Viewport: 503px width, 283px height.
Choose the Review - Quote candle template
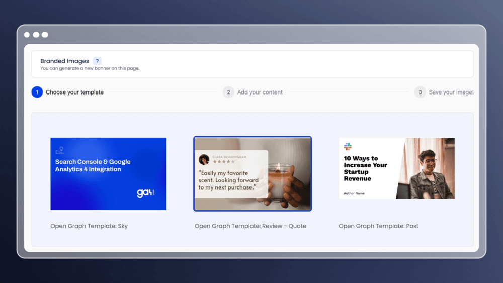click(253, 174)
